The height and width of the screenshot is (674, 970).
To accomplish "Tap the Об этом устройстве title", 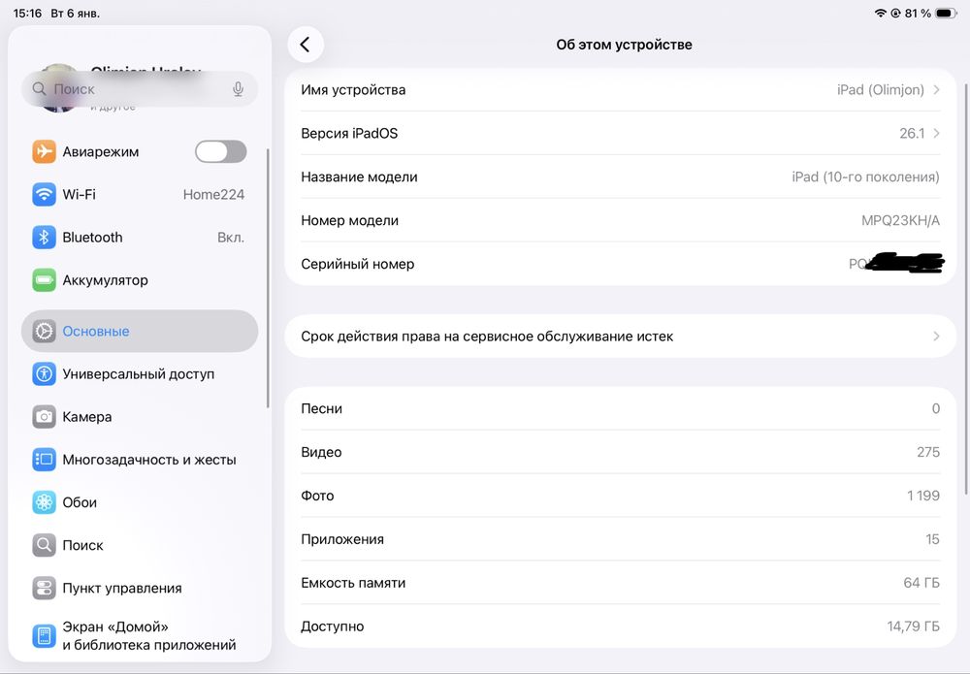I will click(x=624, y=45).
